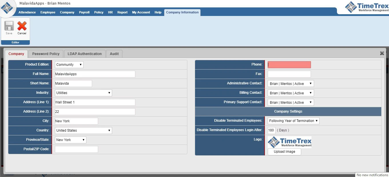This screenshot has height=177, width=389.
Task: Open the Country dropdown
Action: (x=84, y=131)
